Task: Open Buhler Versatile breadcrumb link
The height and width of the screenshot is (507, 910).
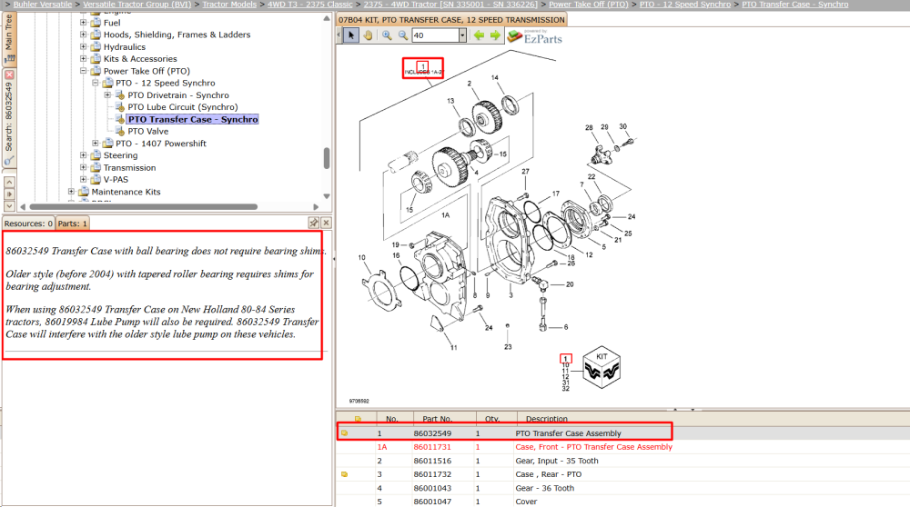Action: 43,4
